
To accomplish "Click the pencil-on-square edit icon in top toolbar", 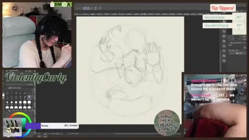I will click(92, 8).
